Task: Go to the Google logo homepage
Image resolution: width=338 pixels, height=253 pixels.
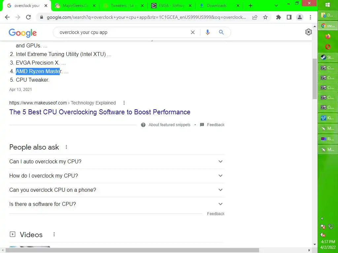Action: [23, 33]
